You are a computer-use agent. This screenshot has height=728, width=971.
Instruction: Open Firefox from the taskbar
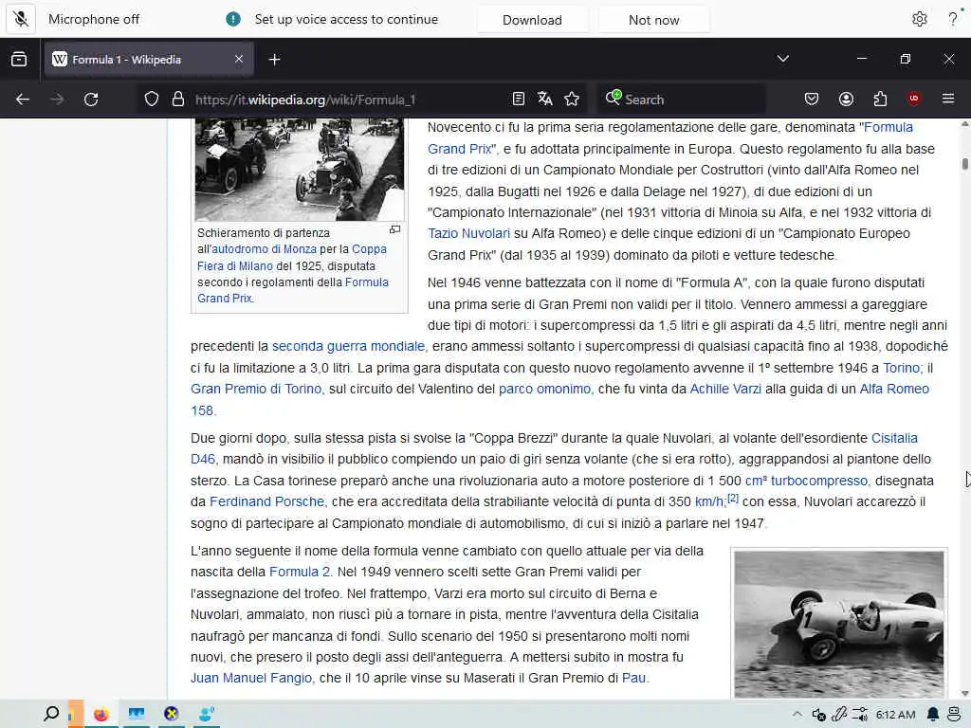click(x=101, y=714)
